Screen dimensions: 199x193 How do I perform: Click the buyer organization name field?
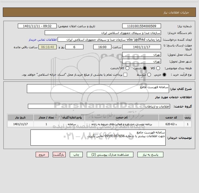point(103,33)
